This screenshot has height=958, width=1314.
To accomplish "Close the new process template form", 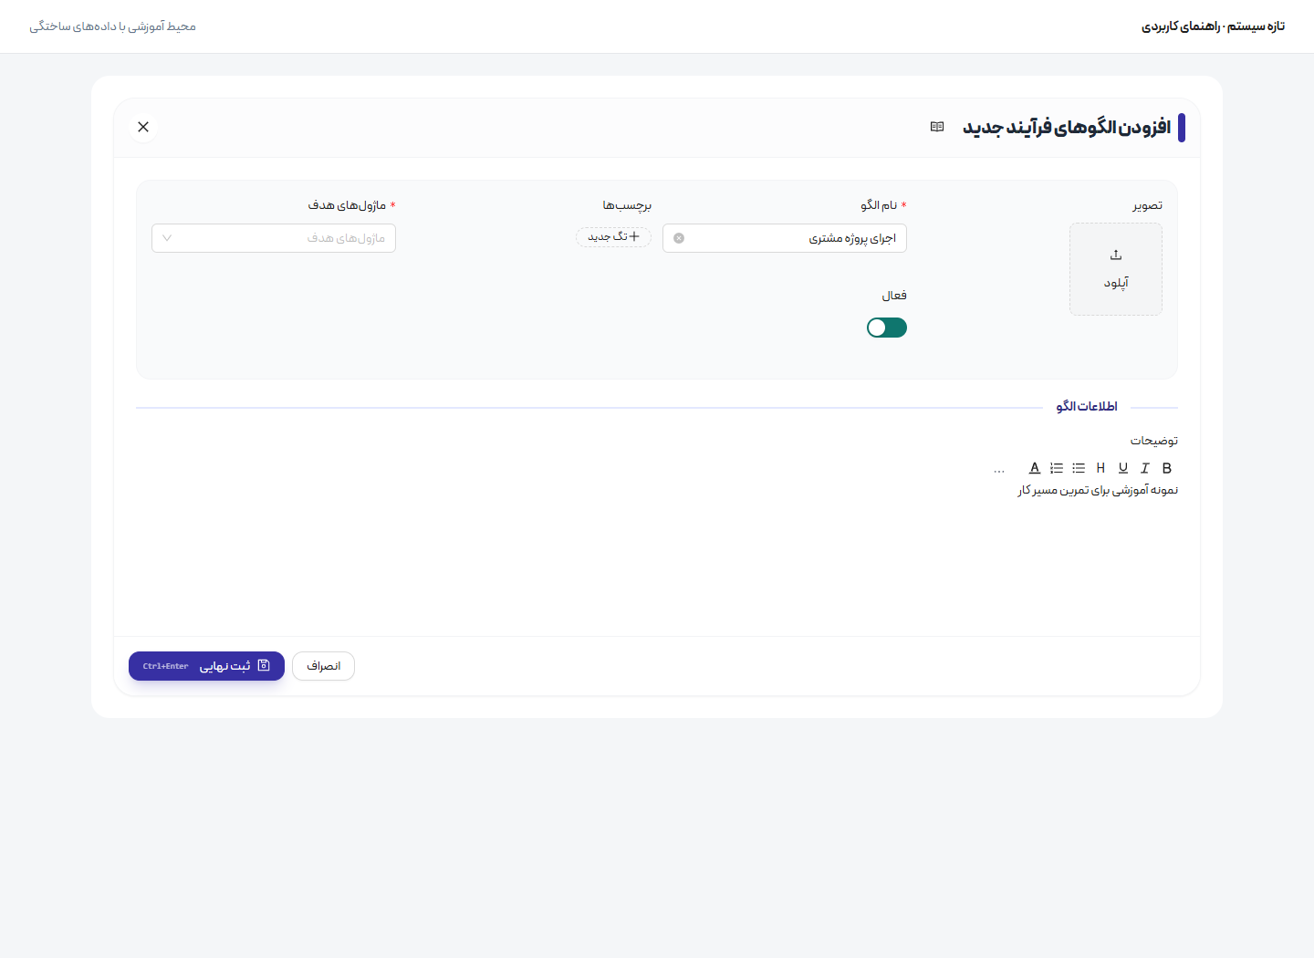I will click(x=143, y=127).
